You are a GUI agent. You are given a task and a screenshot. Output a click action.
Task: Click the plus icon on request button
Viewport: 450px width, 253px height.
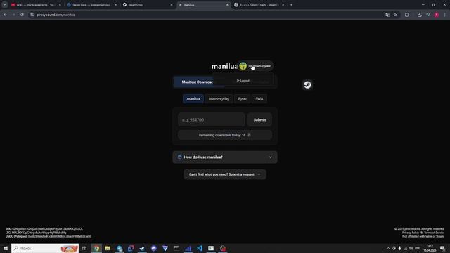tap(259, 174)
